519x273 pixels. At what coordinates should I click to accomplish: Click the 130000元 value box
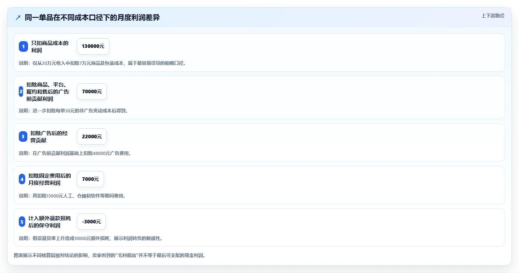click(x=93, y=46)
